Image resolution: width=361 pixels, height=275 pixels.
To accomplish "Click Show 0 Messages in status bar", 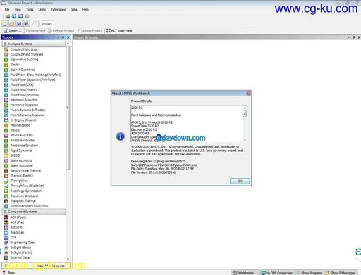I will (x=341, y=273).
